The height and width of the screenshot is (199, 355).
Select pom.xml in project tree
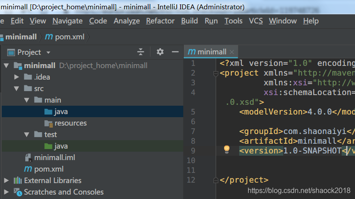(93, 169)
